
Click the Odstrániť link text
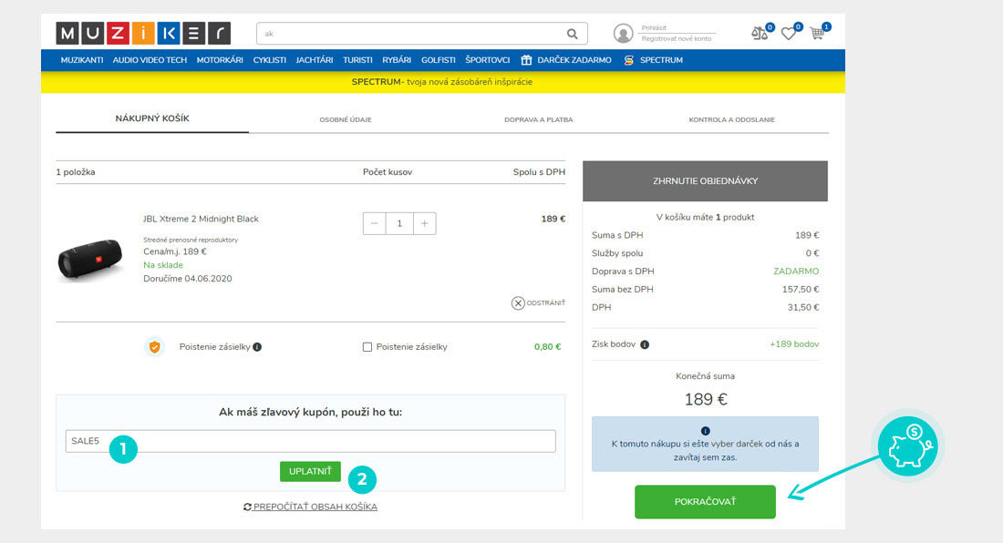(545, 302)
